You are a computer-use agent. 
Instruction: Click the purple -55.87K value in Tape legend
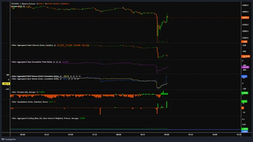(x=65, y=62)
